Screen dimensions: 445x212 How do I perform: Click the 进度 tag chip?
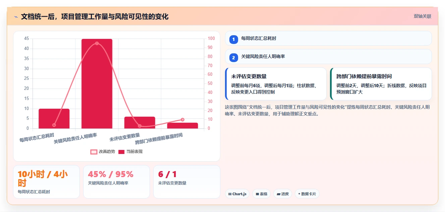283,194
